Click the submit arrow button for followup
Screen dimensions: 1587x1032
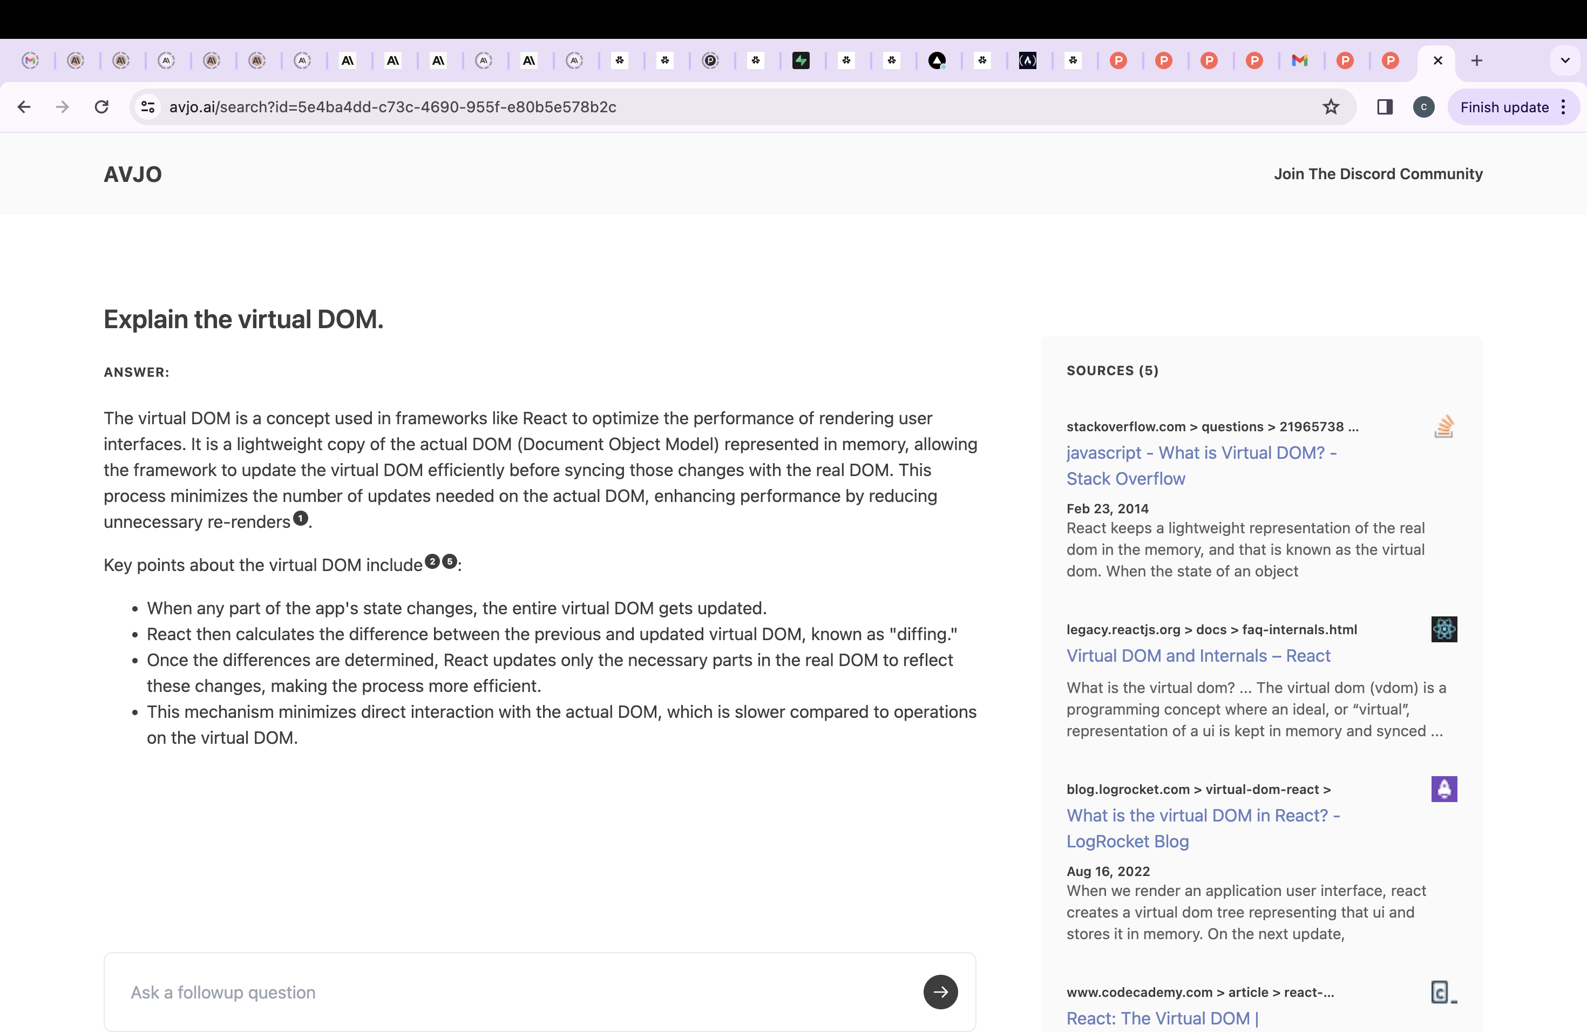tap(940, 992)
